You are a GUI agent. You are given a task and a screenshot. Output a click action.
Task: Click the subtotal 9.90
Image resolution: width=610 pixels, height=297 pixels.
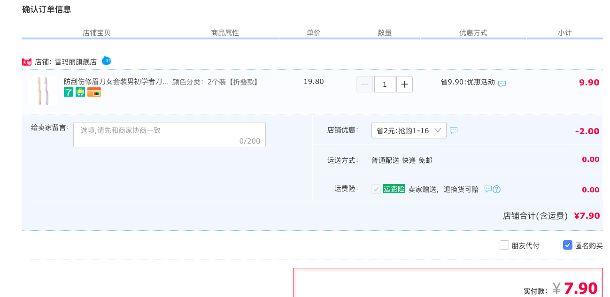pos(589,83)
